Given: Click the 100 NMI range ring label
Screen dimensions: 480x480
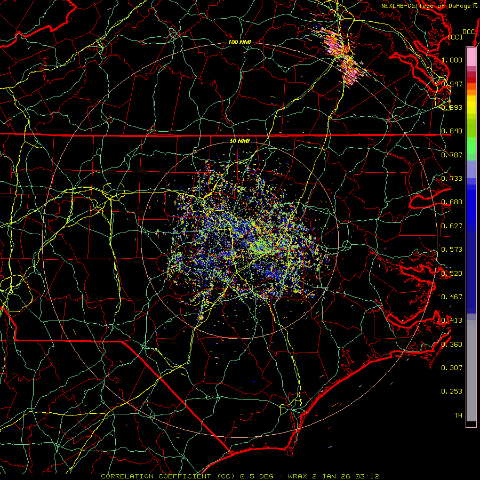Looking at the screenshot, I should [239, 42].
